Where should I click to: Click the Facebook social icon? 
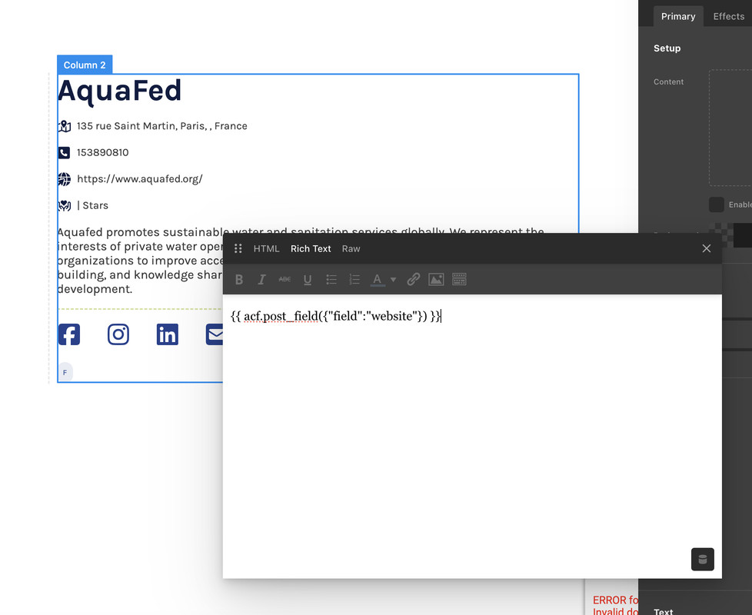[x=69, y=334]
